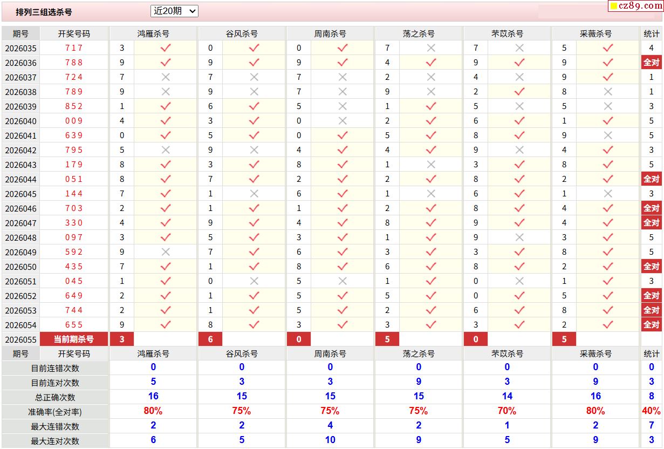This screenshot has height=449, width=664.
Task: Click the 全对 badge in row 2026050
Action: coord(651,267)
